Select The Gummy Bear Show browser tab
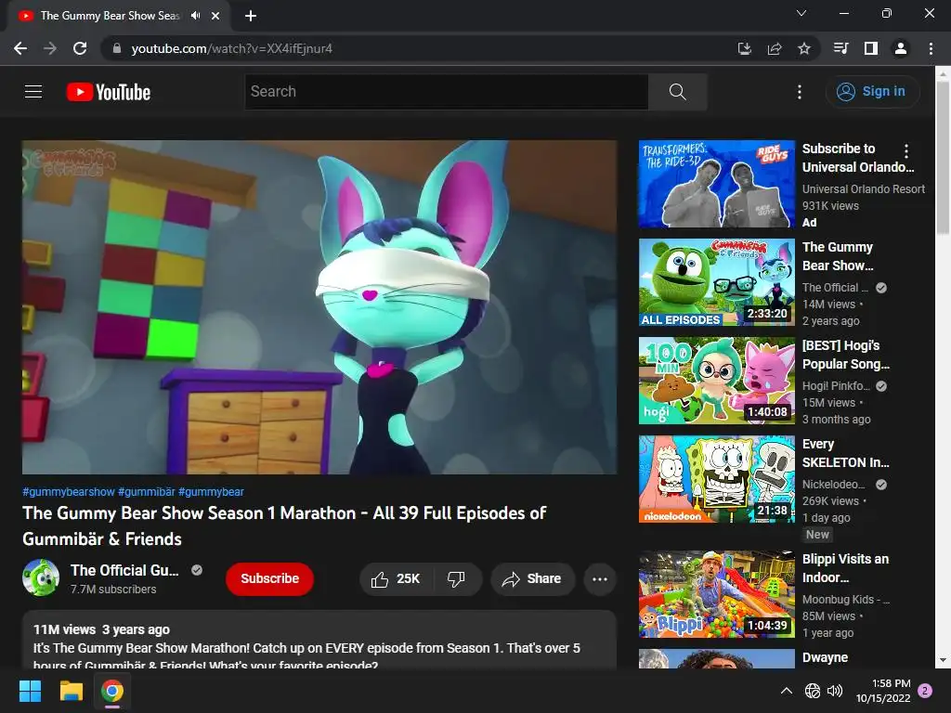Screen dimensions: 951x713 pyautogui.click(x=110, y=16)
